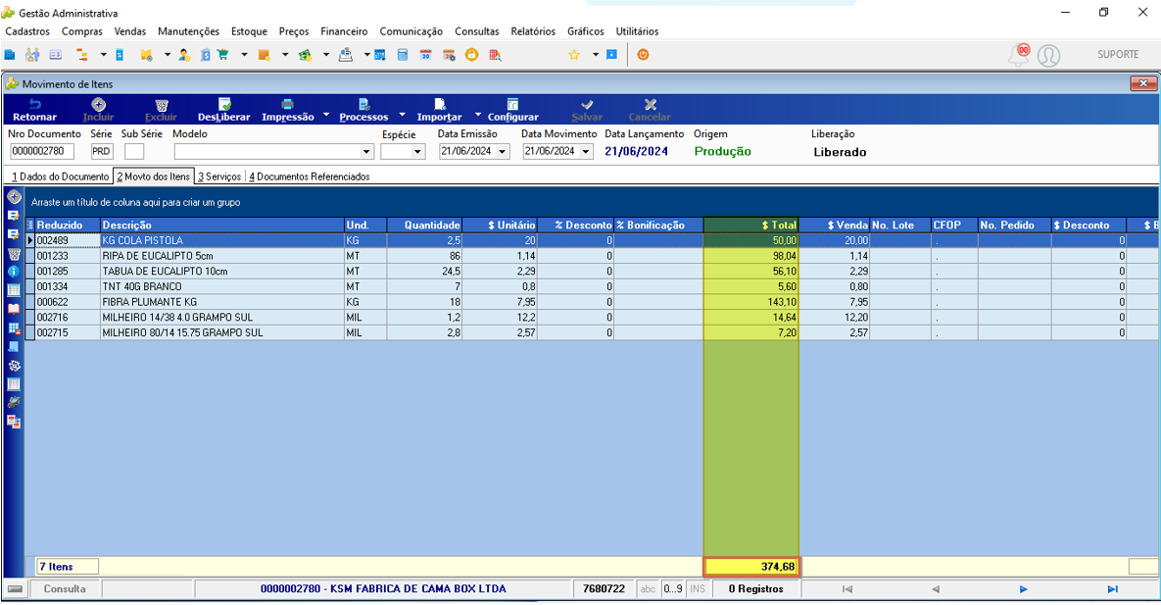Screen dimensions: 1161x605
Task: Click the DesLiberar icon
Action: [x=224, y=105]
